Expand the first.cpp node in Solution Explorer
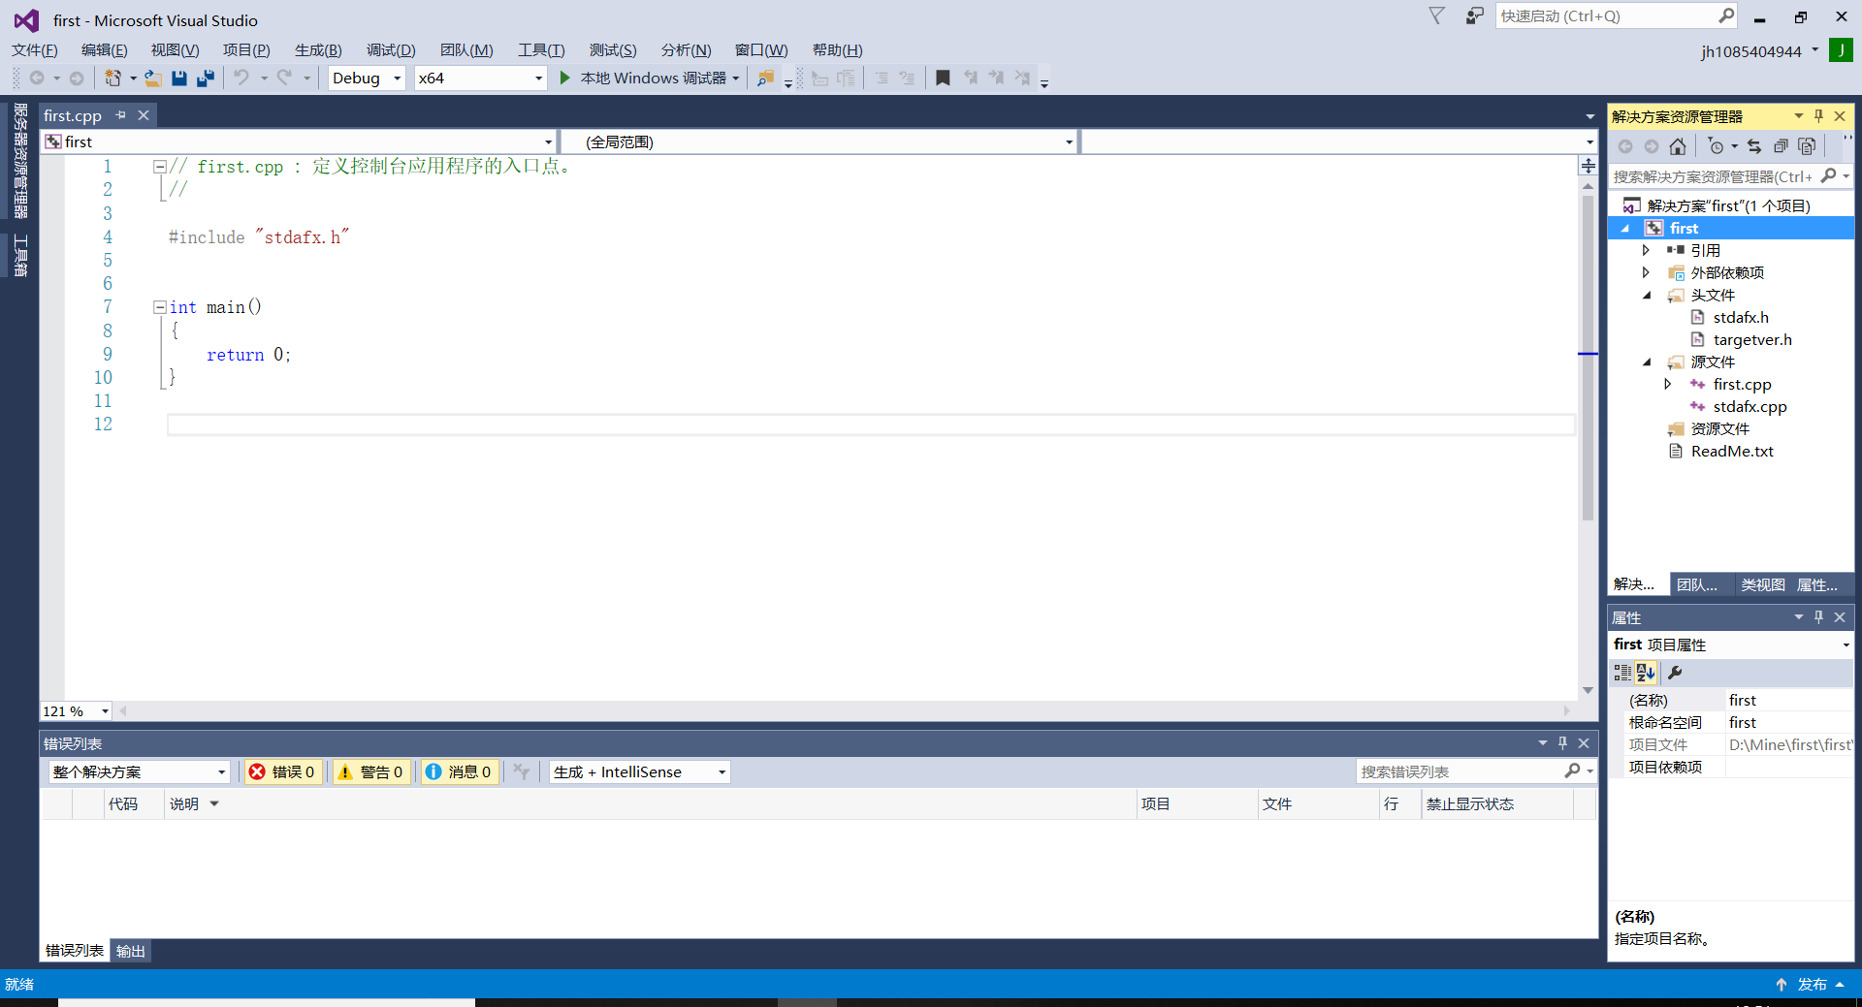Viewport: 1862px width, 1007px height. [x=1668, y=384]
